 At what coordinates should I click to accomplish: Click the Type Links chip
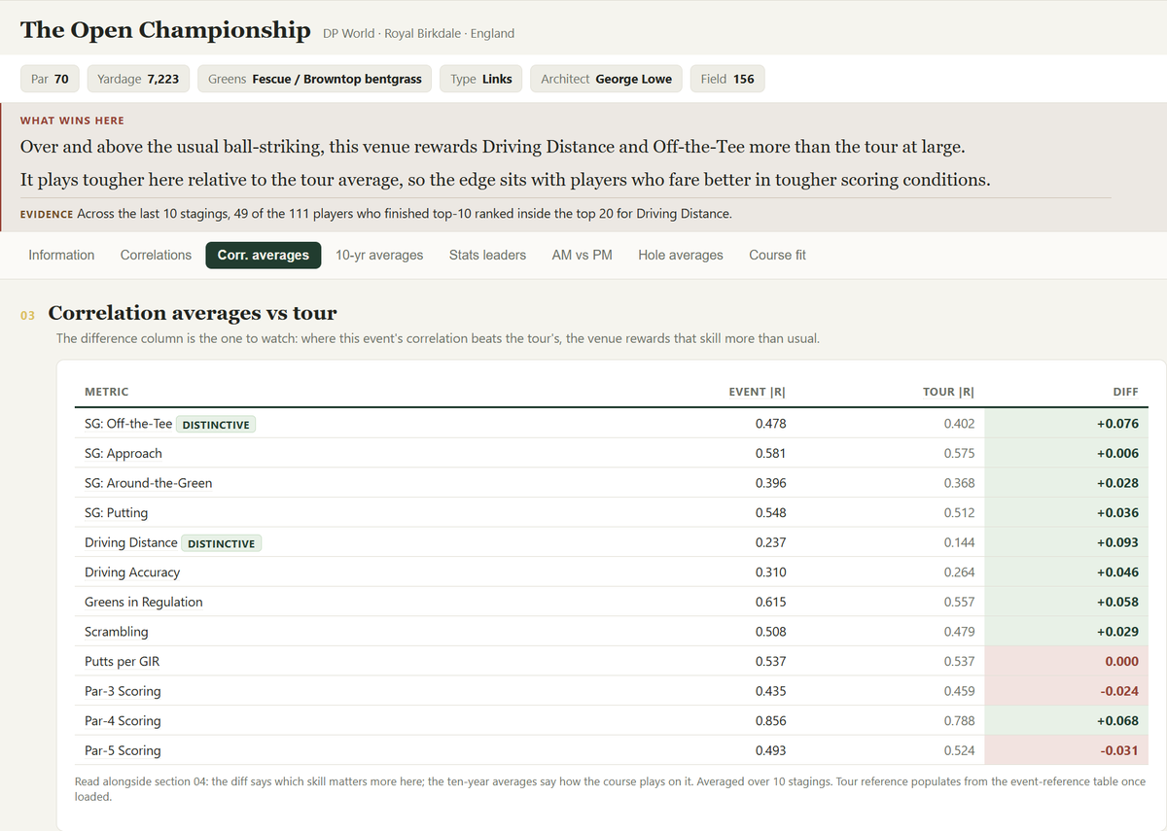[481, 79]
